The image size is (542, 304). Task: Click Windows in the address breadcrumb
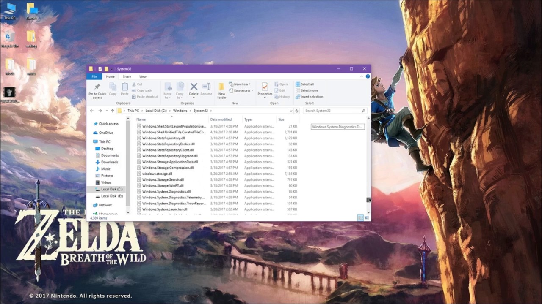pos(180,111)
